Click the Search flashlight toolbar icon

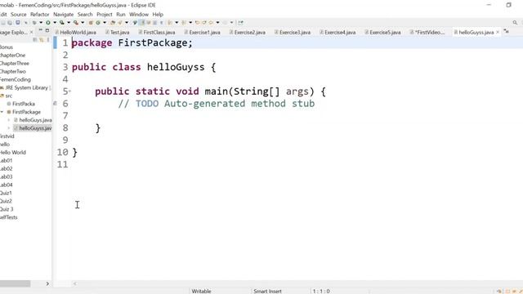[x=135, y=23]
